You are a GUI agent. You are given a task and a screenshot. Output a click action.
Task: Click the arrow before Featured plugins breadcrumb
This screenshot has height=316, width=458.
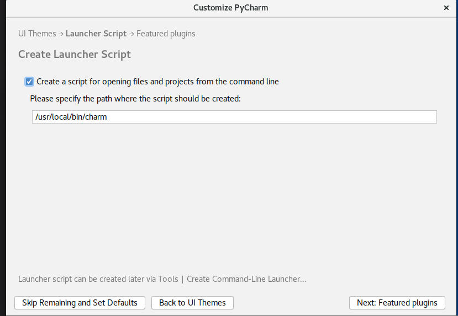point(131,34)
